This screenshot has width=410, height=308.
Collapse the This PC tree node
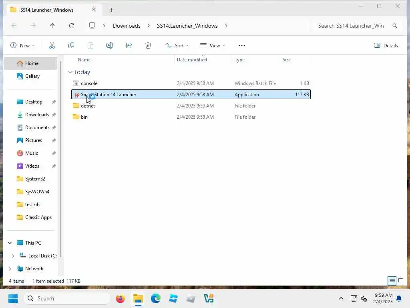(10, 243)
